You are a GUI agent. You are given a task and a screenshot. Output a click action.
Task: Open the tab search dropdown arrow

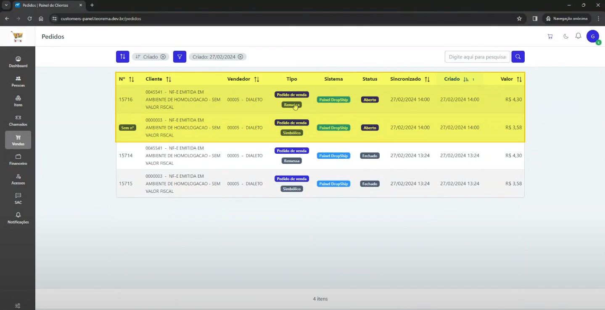coord(6,5)
